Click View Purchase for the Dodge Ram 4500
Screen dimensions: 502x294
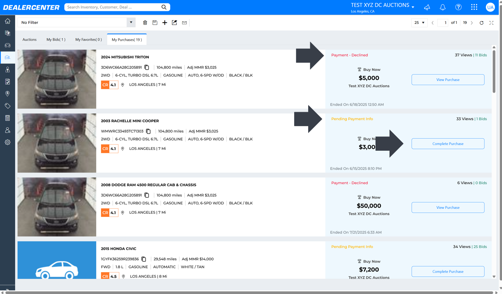point(448,208)
